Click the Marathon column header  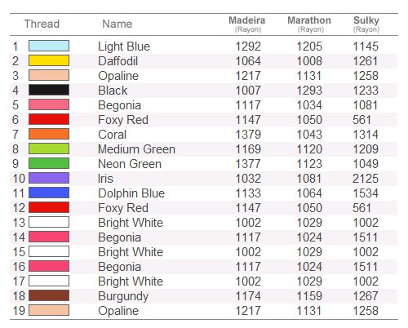(309, 24)
